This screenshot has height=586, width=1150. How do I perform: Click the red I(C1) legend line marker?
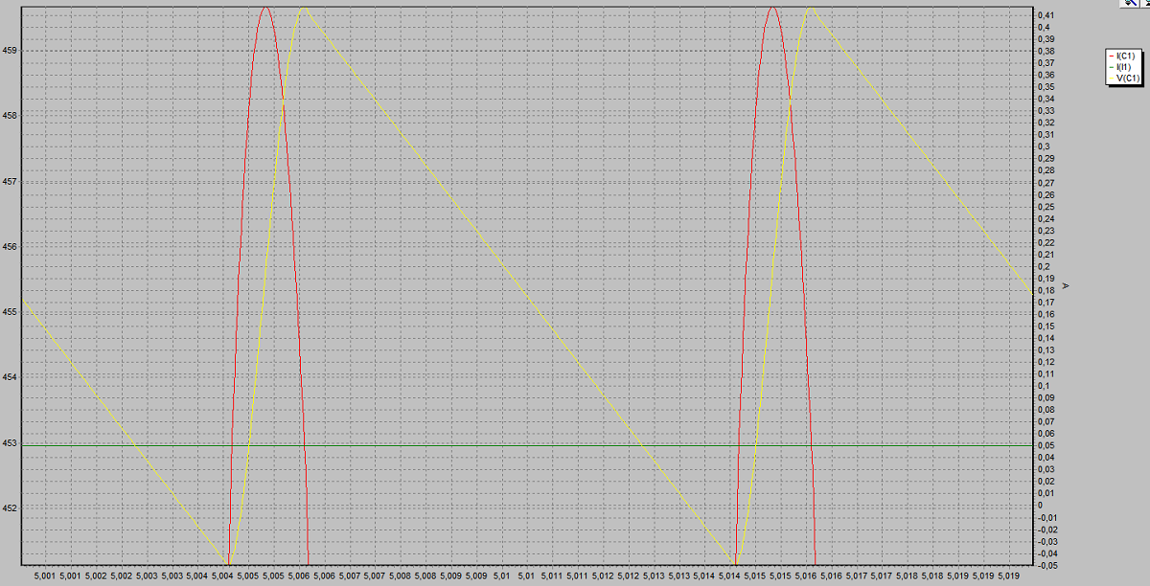(1111, 56)
